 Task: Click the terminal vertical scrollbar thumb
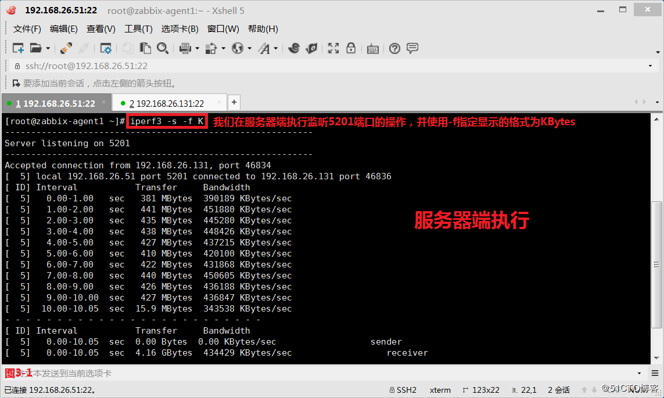click(x=656, y=265)
